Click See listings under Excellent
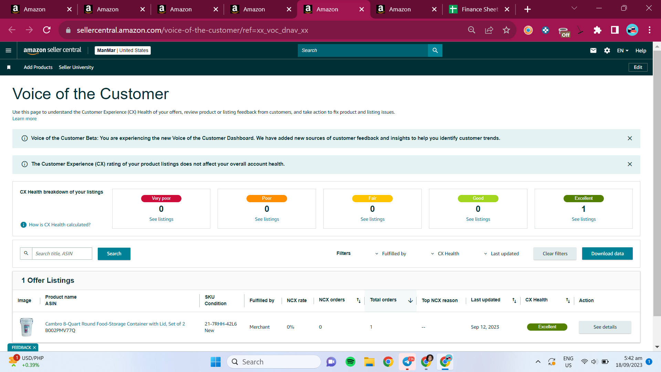Viewport: 661px width, 372px height. tap(584, 219)
